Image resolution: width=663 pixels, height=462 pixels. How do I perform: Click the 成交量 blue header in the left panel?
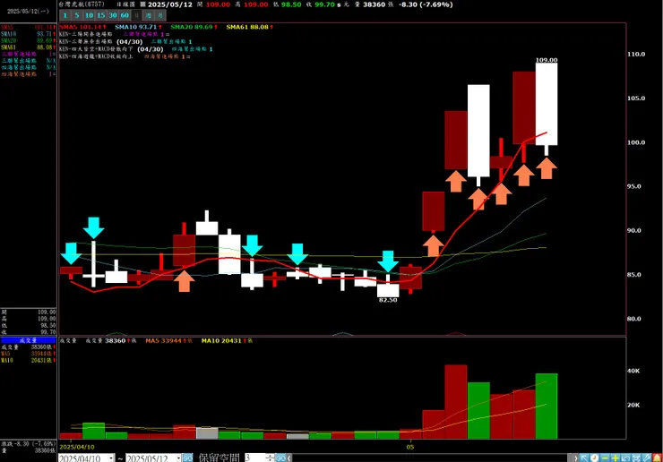(29, 340)
